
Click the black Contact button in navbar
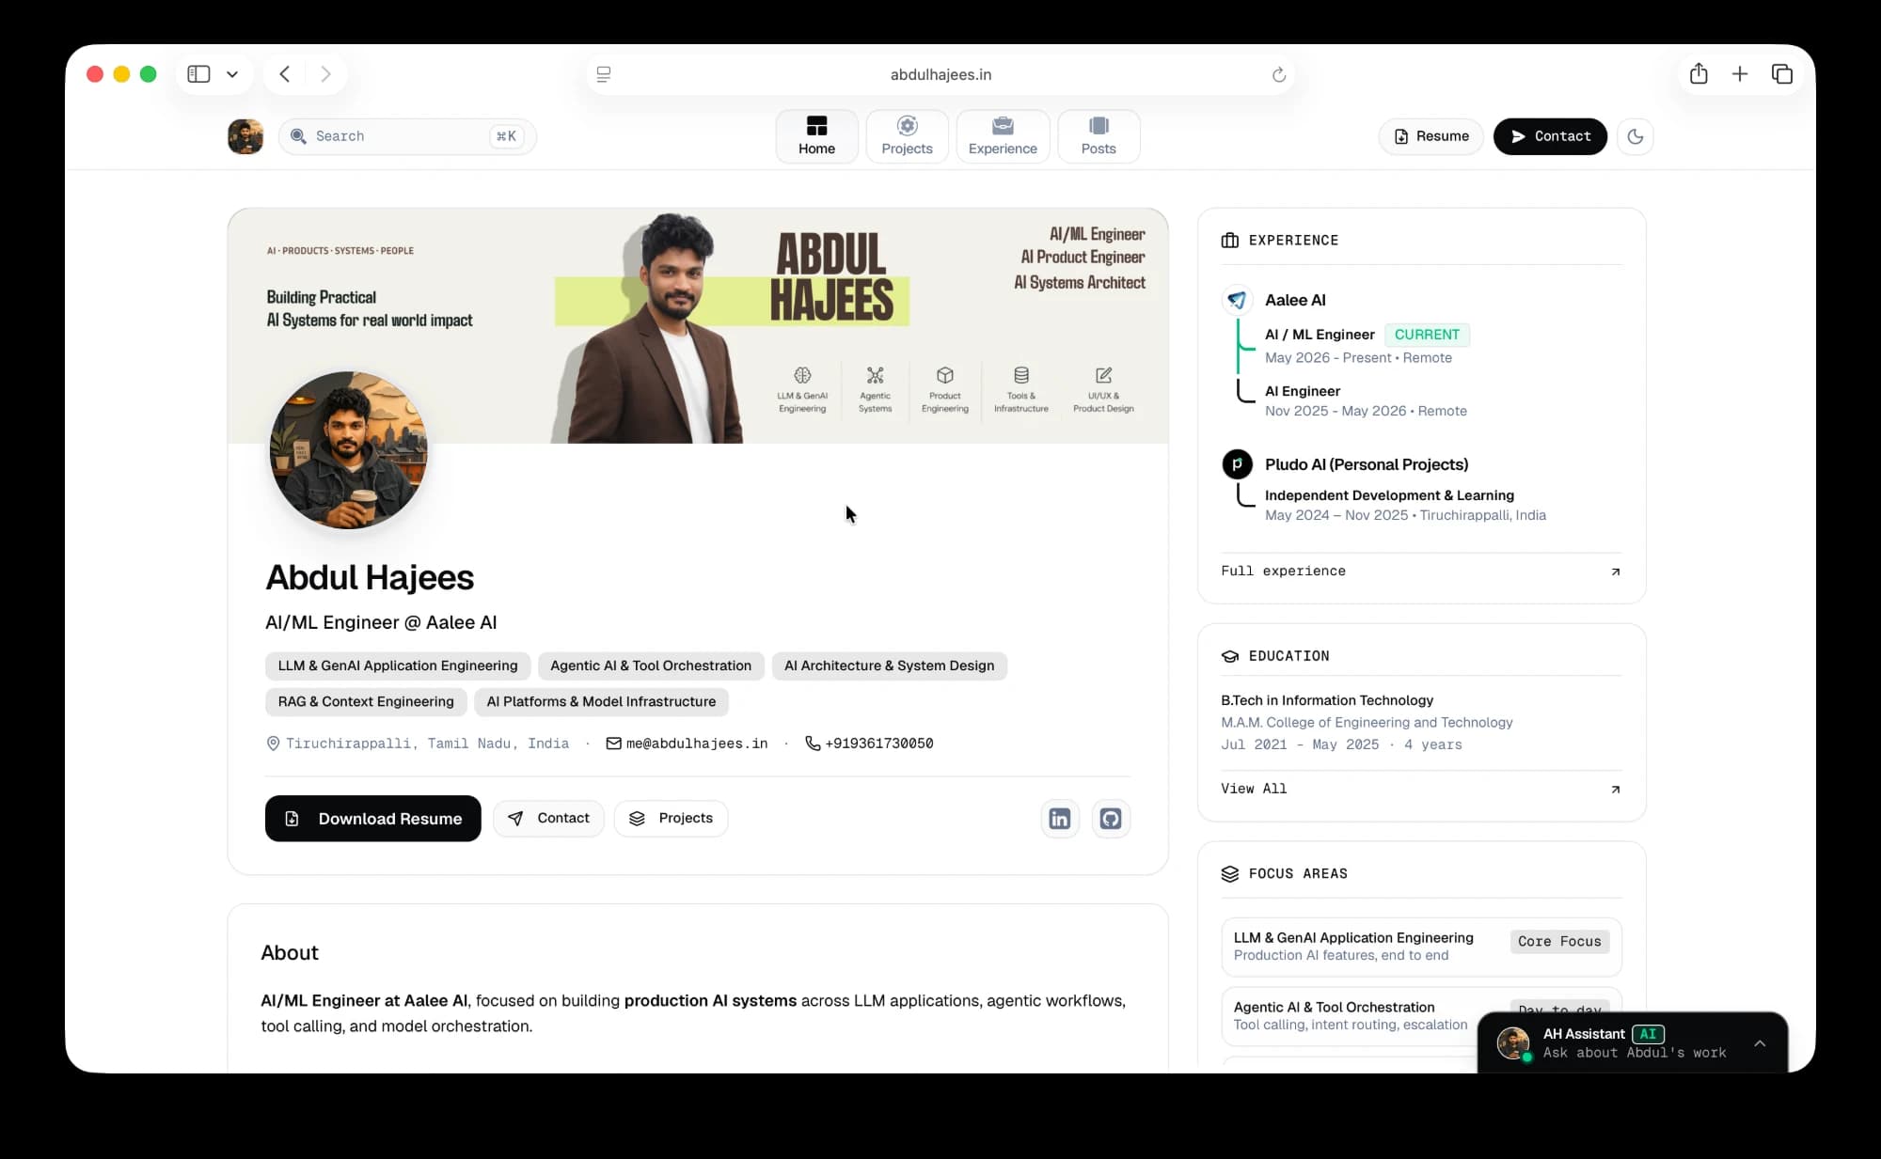[1550, 136]
